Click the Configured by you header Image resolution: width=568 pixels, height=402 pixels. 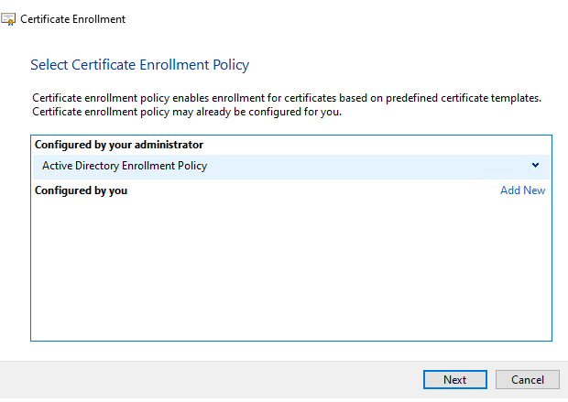pyautogui.click(x=81, y=190)
